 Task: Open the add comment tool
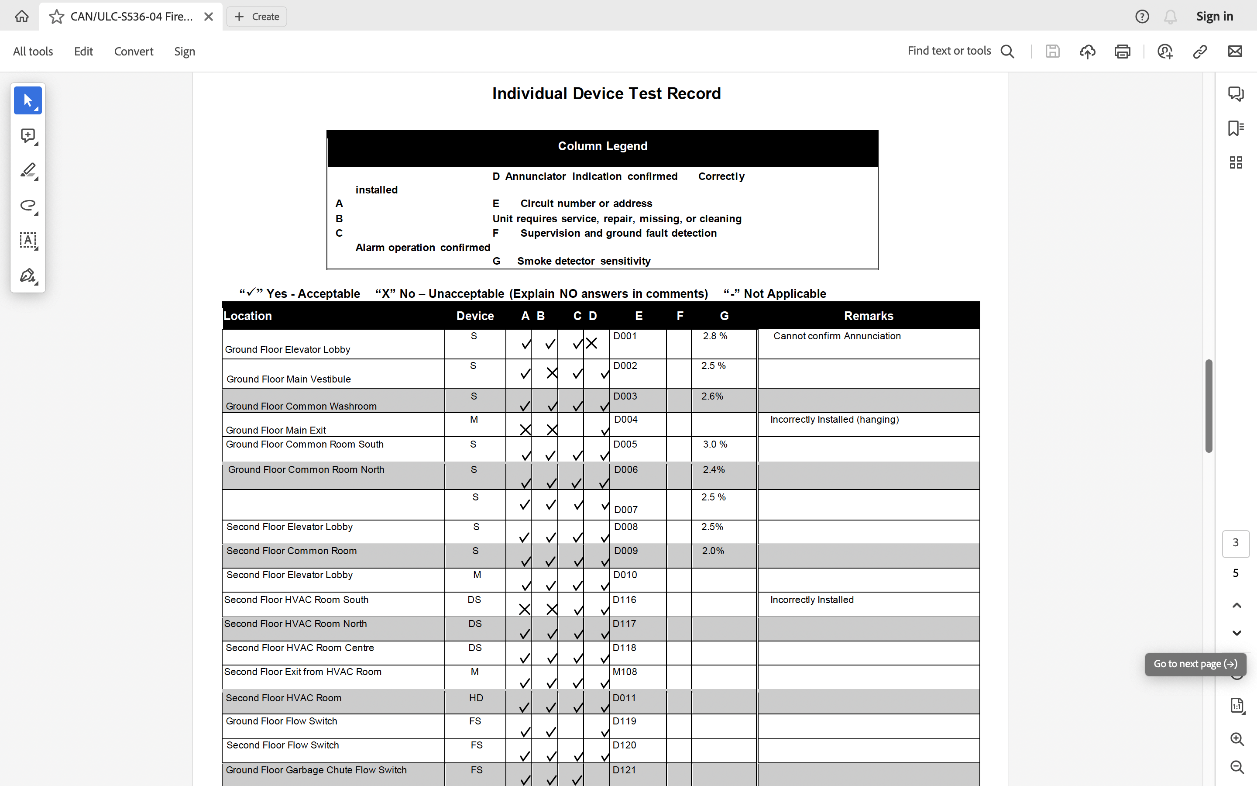click(x=27, y=136)
